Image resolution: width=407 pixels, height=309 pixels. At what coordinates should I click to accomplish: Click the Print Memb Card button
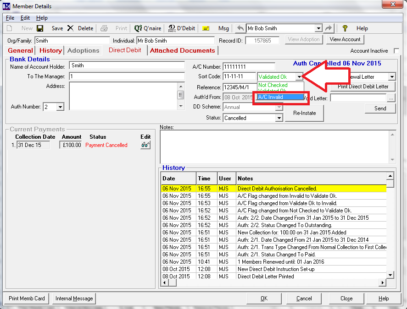pos(27,298)
